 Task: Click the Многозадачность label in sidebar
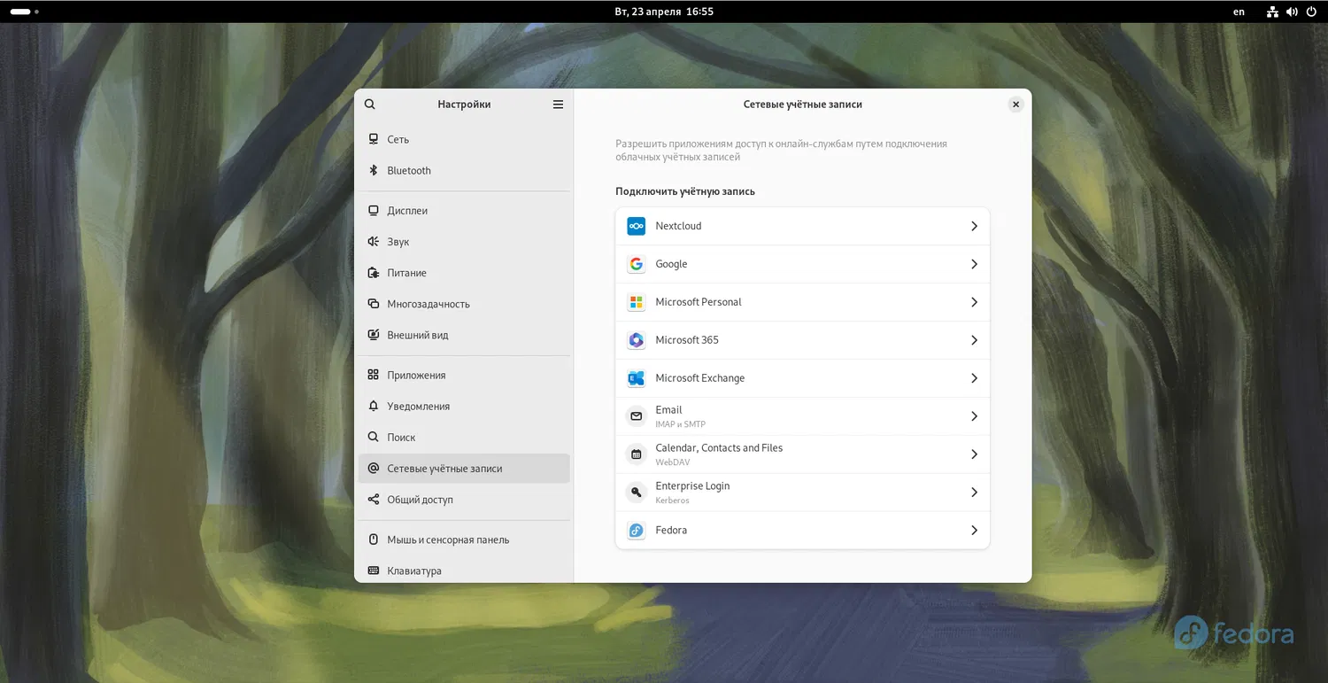click(429, 304)
